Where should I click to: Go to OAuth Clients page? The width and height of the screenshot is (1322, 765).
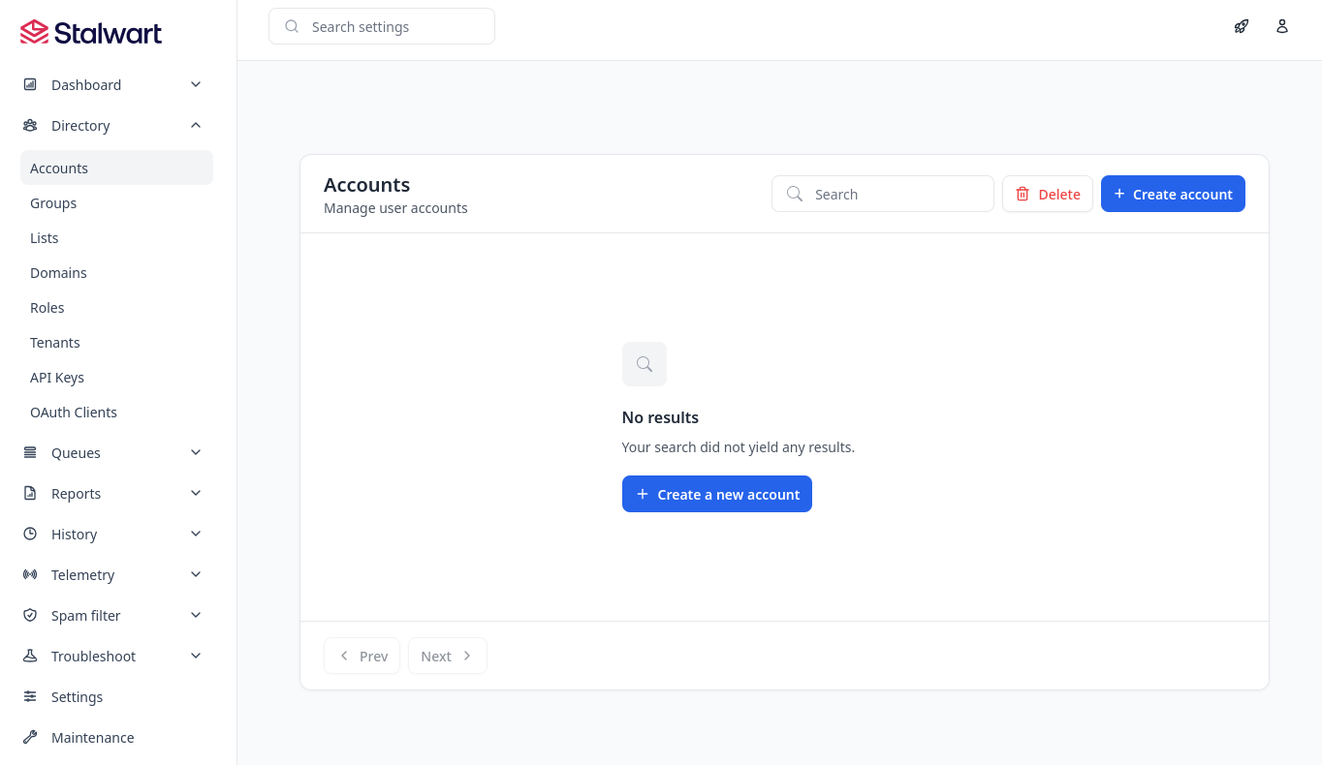coord(74,413)
